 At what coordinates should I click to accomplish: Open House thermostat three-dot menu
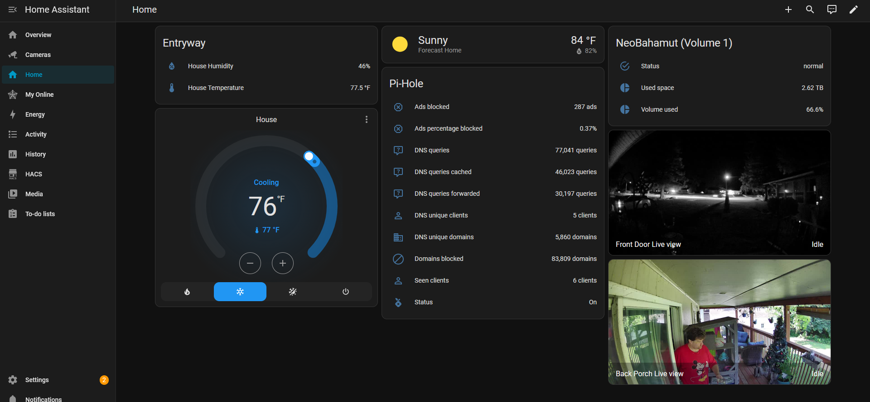point(367,119)
